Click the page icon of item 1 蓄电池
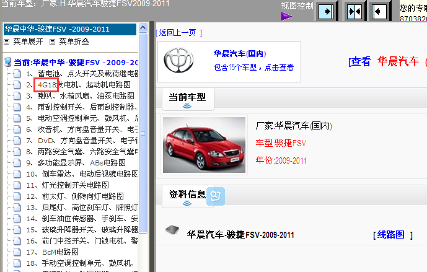 pos(17,74)
